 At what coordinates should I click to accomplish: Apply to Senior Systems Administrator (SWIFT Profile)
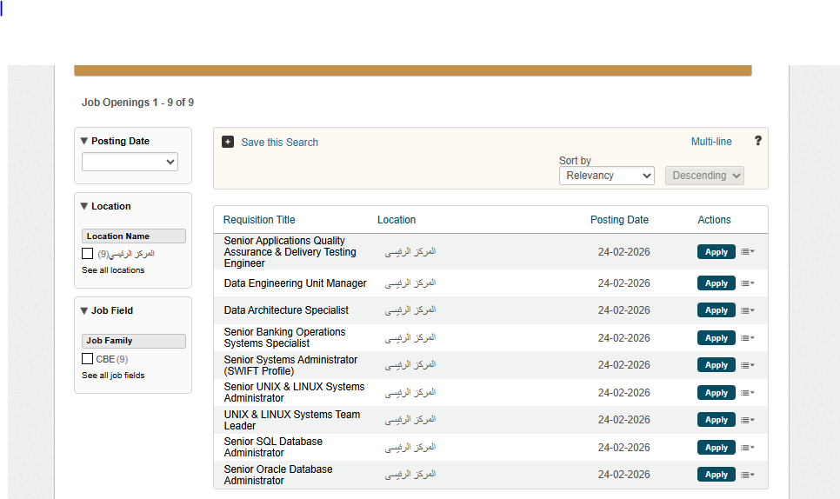pos(716,365)
